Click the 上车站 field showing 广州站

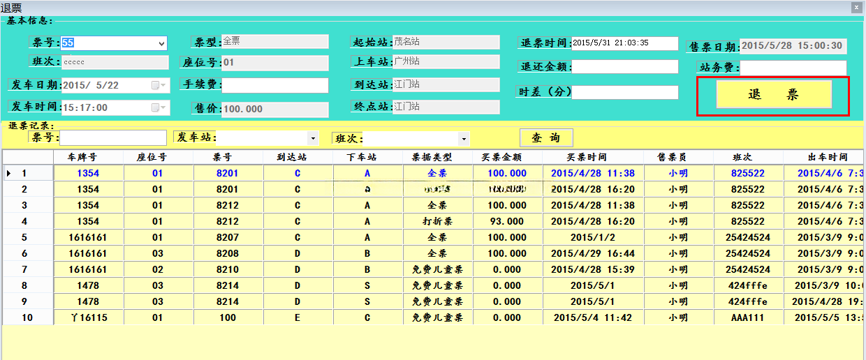tap(446, 61)
